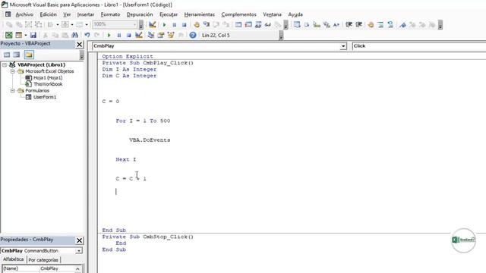This screenshot has width=486, height=273.
Task: Open the Edición menu
Action: point(48,14)
